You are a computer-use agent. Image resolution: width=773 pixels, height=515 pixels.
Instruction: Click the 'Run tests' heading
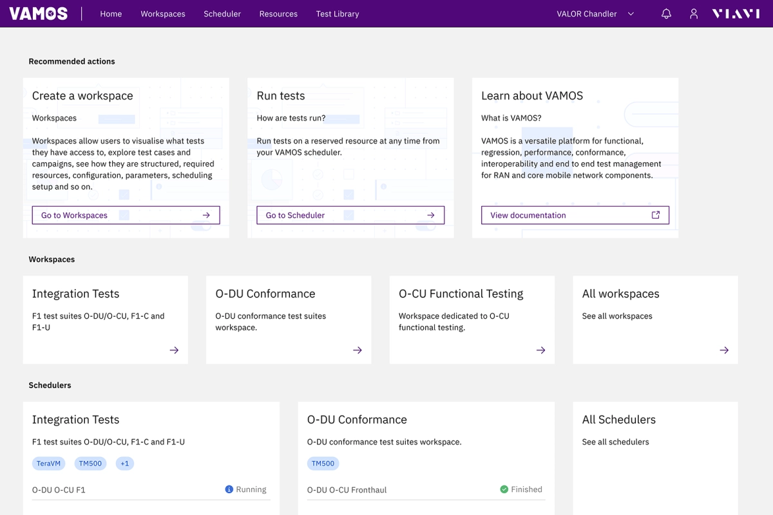click(x=281, y=96)
